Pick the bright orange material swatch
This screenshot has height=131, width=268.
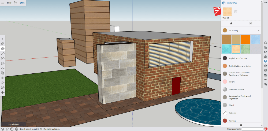[245, 39]
